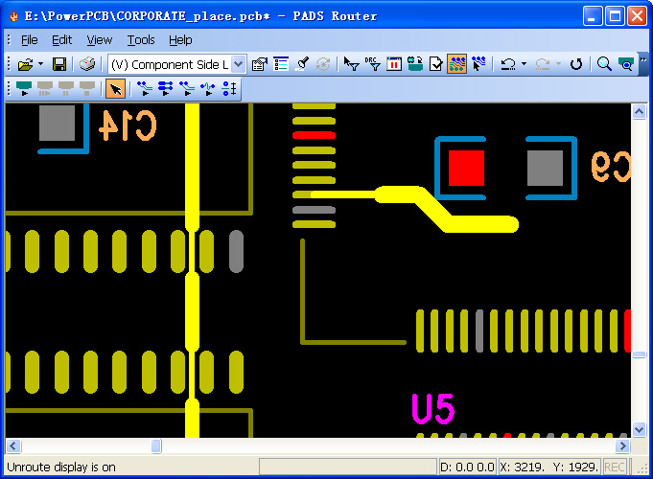Click the first green Start Autorouting icon
Screen dimensions: 653x479
pos(23,89)
